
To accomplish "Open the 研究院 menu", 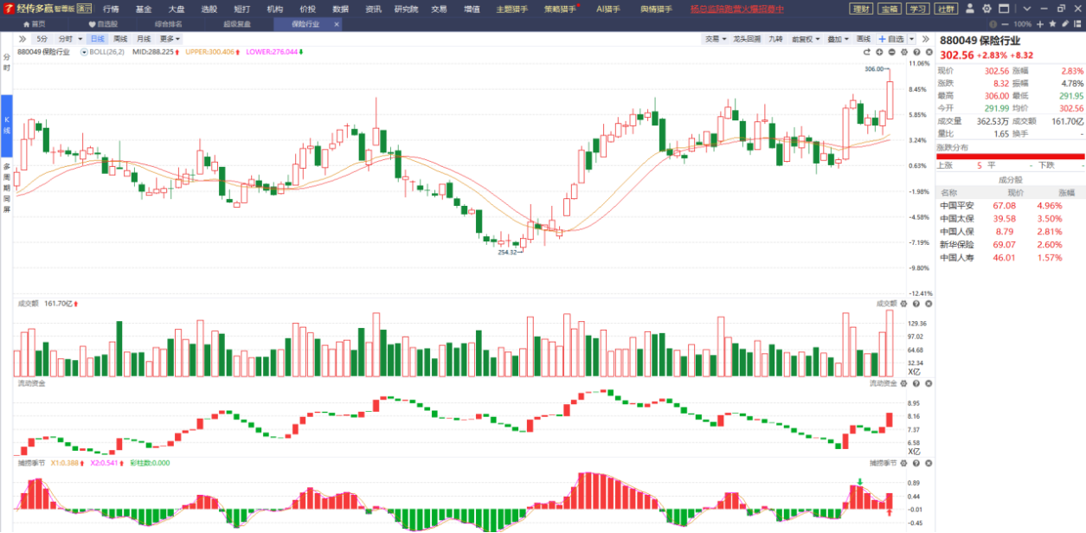I will [406, 9].
